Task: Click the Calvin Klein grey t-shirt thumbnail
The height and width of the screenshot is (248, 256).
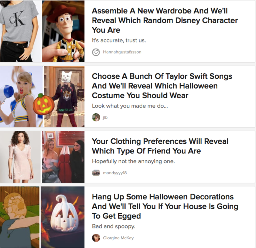Action: 19,31
